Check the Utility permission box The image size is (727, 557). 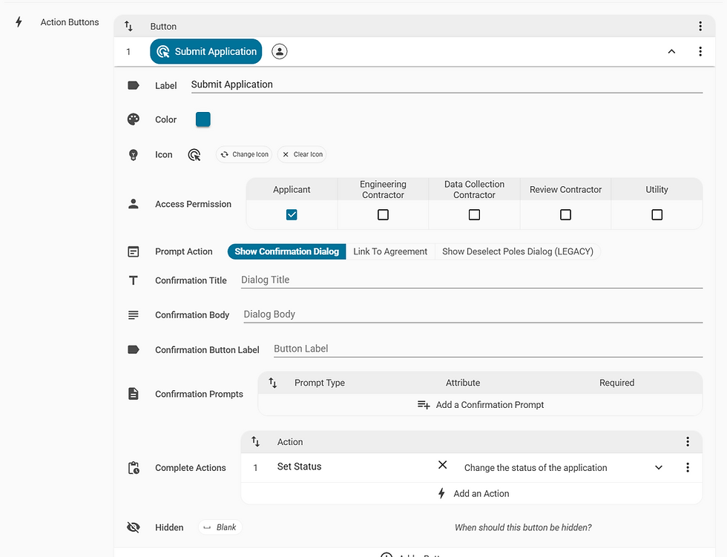(657, 214)
